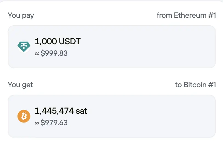Open the from Ethereum #1 account selector
Image resolution: width=223 pixels, height=146 pixels.
(186, 15)
